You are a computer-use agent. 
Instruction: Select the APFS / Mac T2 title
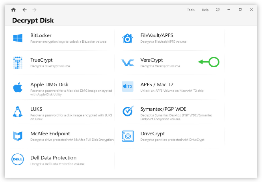(157, 84)
